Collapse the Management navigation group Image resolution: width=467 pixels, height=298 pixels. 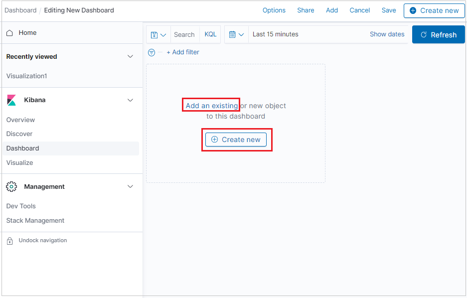pos(130,186)
